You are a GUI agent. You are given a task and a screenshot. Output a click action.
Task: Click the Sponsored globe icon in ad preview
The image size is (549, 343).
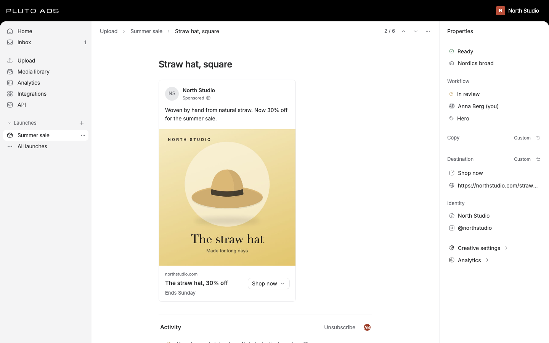point(208,98)
